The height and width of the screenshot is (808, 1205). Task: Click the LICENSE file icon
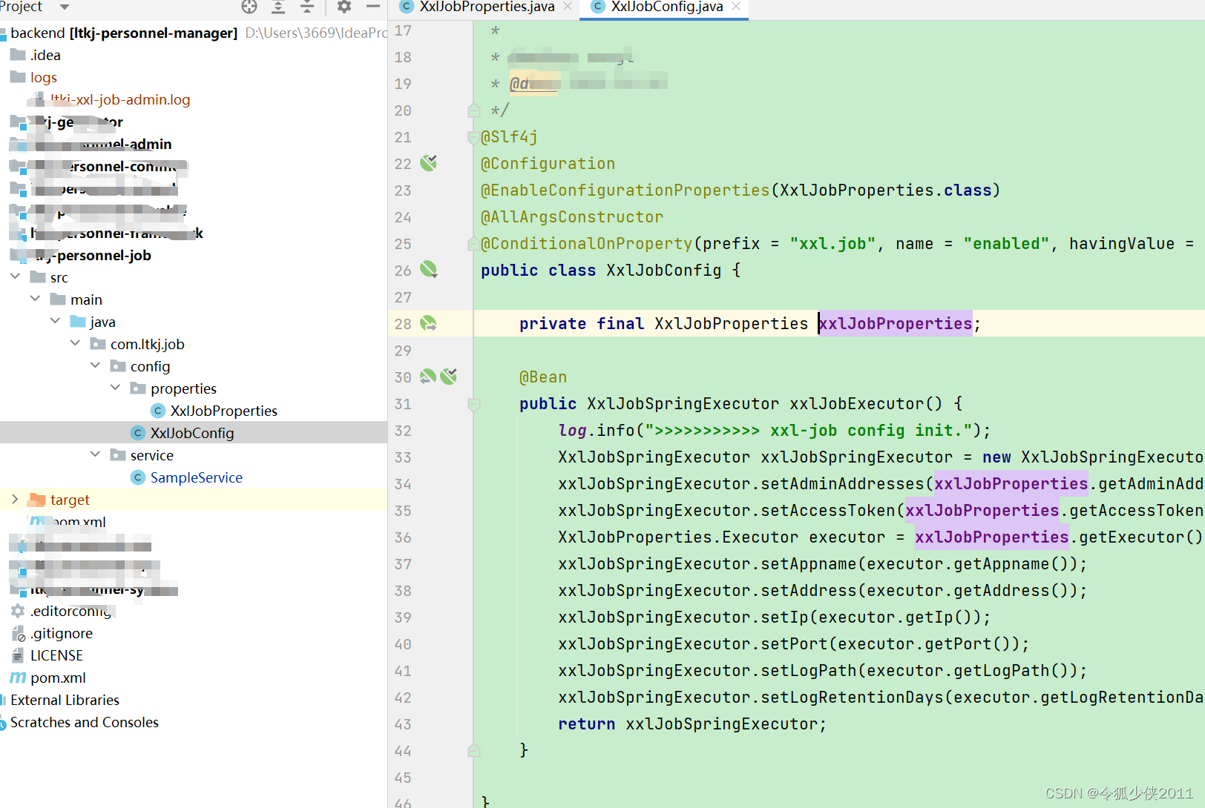tap(18, 655)
